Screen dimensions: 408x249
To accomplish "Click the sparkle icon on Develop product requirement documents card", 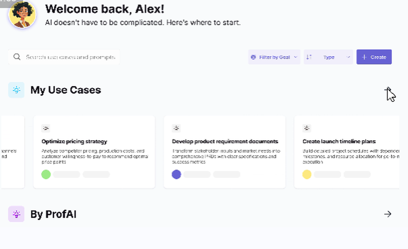I will point(176,128).
